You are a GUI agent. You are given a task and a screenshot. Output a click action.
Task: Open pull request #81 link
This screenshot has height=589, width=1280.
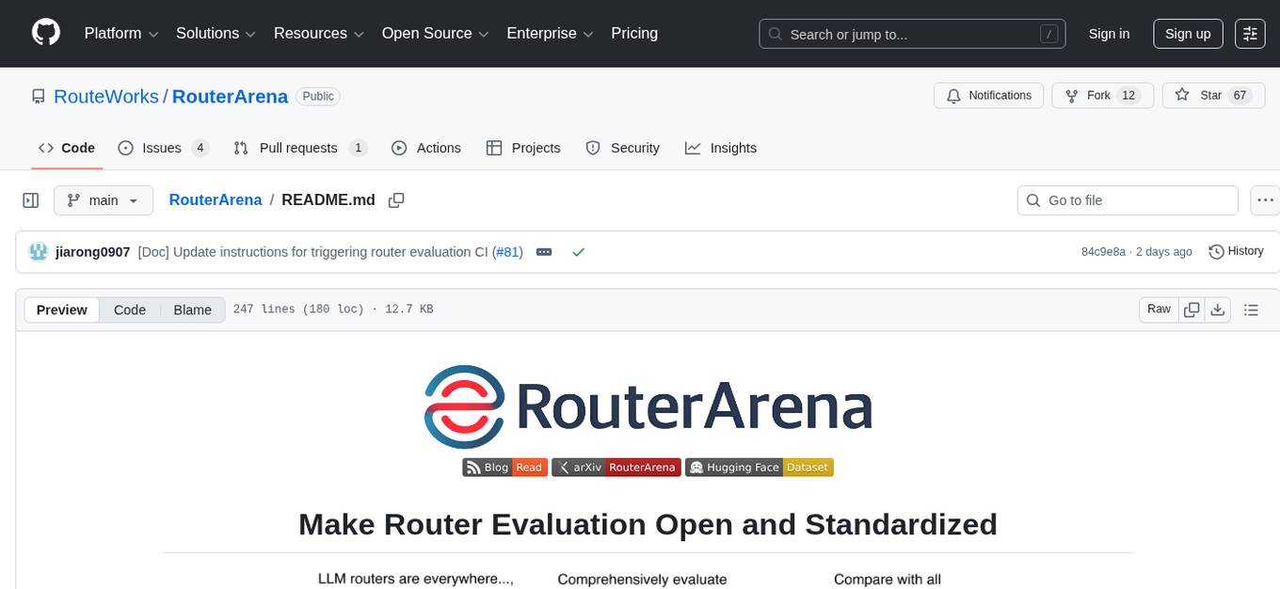[507, 251]
